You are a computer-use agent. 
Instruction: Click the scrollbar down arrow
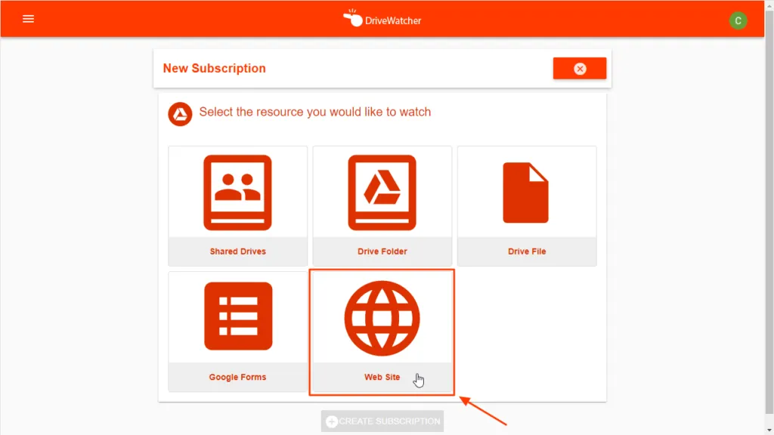[769, 430]
